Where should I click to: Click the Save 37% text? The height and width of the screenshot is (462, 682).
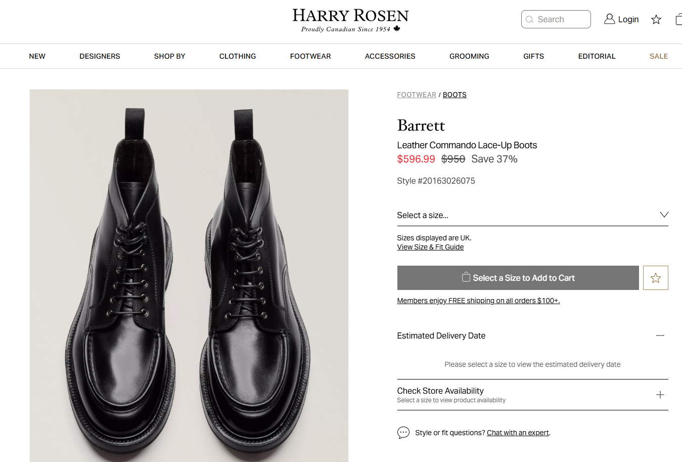click(x=494, y=159)
